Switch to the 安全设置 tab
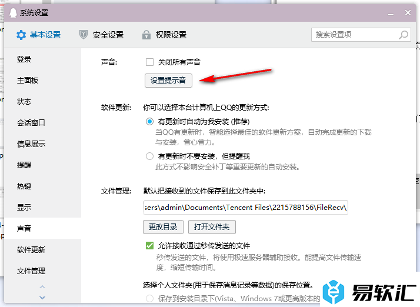Image resolution: width=420 pixels, height=307 pixels. (102, 35)
